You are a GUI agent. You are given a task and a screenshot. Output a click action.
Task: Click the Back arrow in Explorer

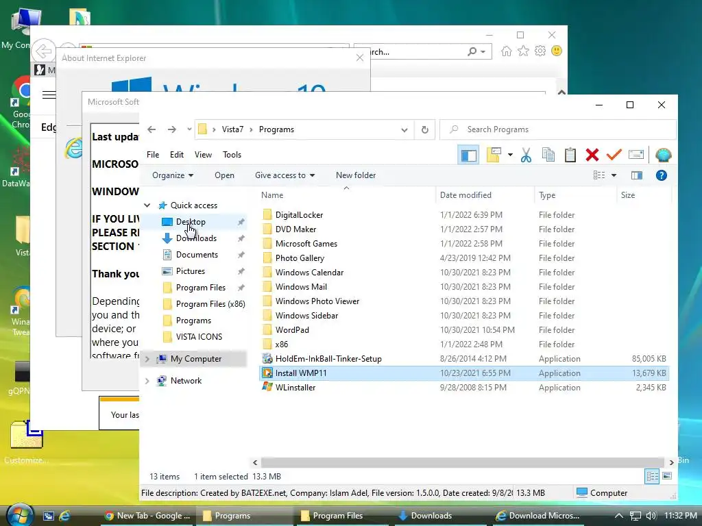tap(152, 129)
